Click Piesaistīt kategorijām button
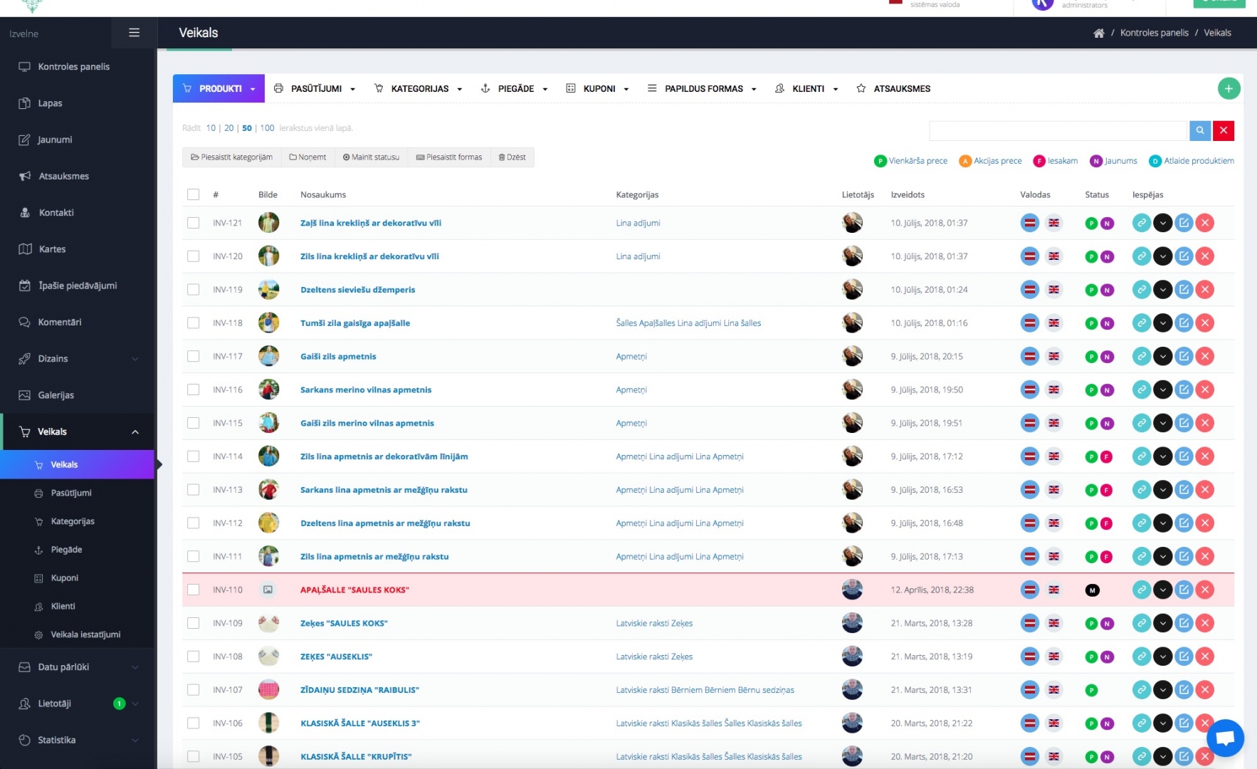This screenshot has height=769, width=1257. click(x=231, y=157)
